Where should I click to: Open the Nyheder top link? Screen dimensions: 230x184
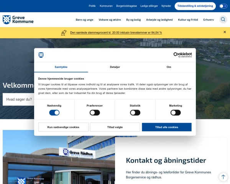pos(166,6)
